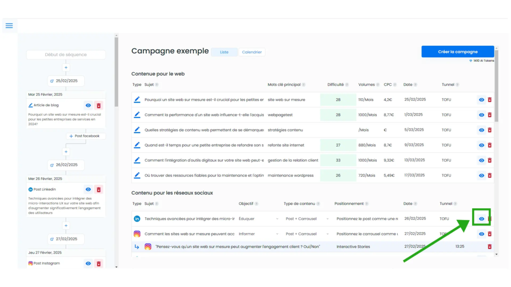This screenshot has width=511, height=287.
Task: Open 'Post + Carrousel' dropdown in LinkedIn row
Action: (307, 219)
